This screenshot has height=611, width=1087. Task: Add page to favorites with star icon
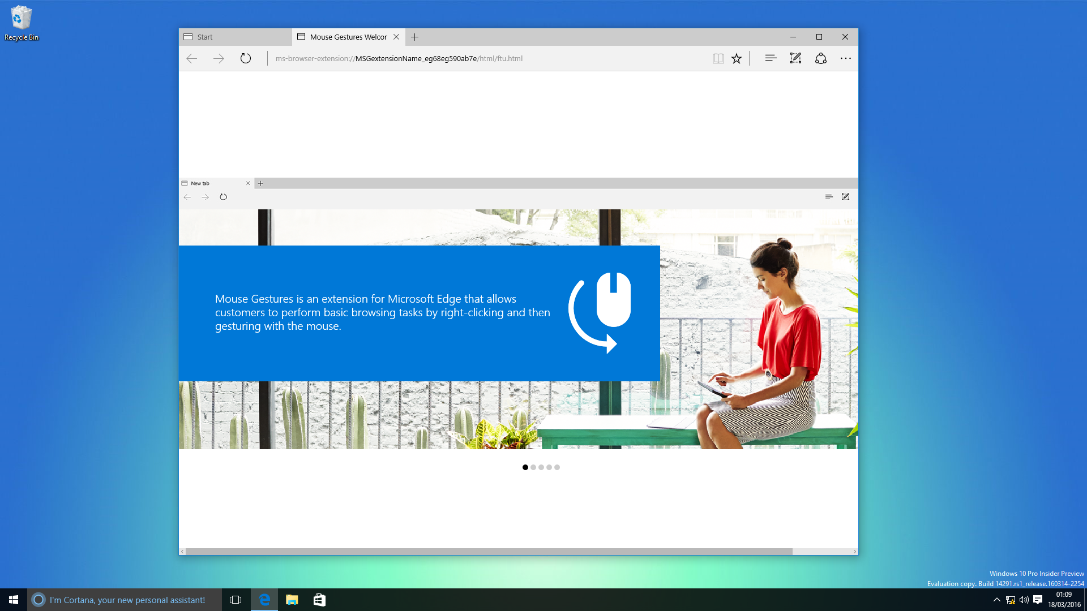tap(737, 58)
